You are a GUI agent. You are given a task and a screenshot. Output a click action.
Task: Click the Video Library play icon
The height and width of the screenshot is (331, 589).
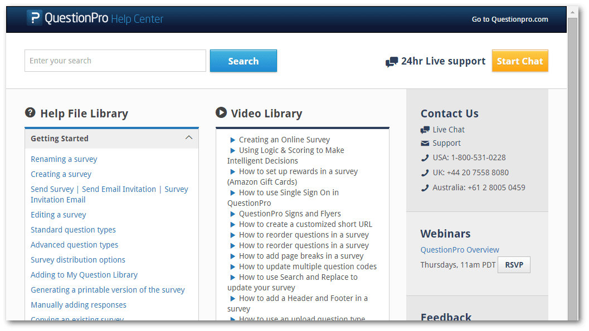221,113
